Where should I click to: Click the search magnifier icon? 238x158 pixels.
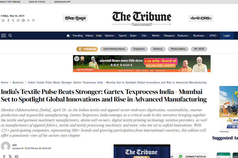(10, 36)
